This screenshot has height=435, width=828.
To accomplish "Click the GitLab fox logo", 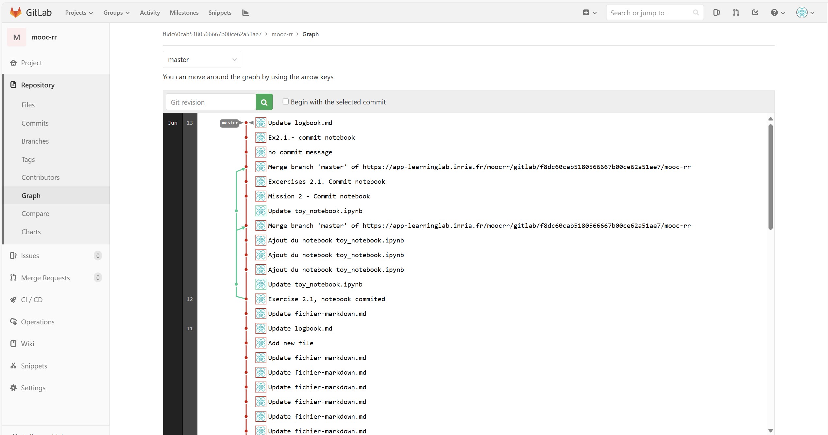I will pos(15,12).
